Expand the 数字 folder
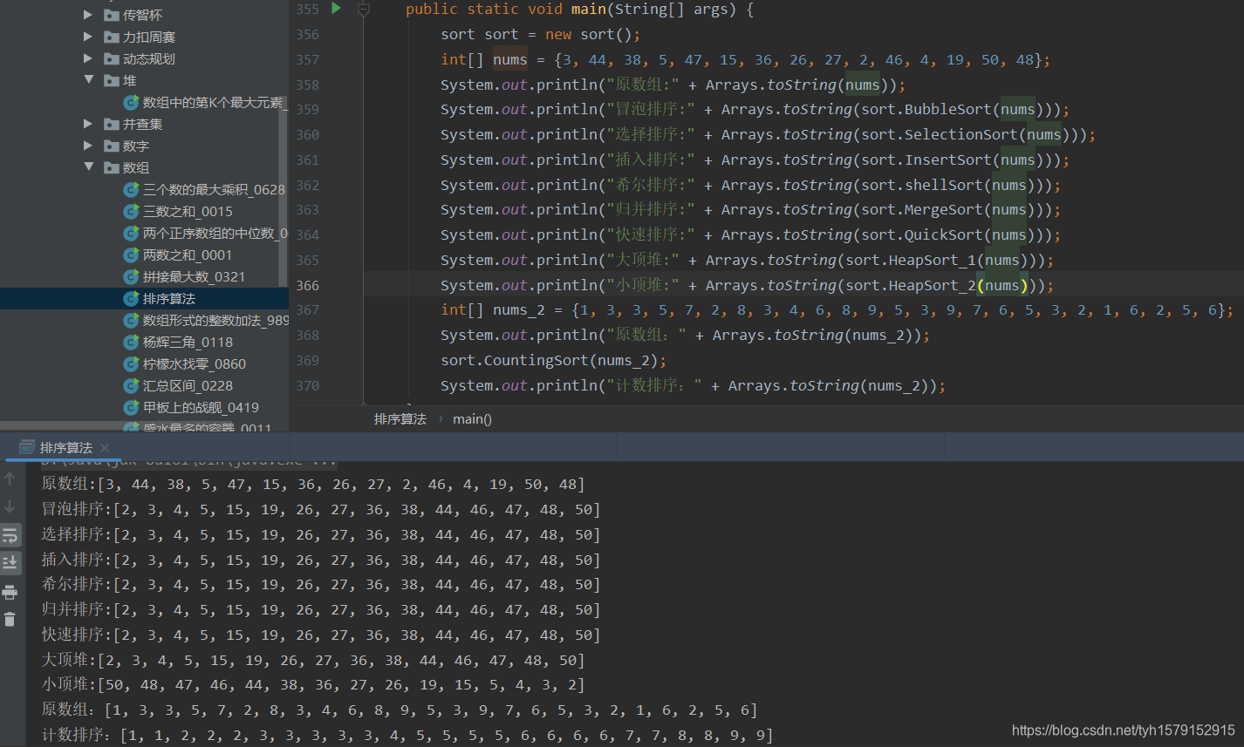Image resolution: width=1244 pixels, height=747 pixels. click(x=88, y=146)
